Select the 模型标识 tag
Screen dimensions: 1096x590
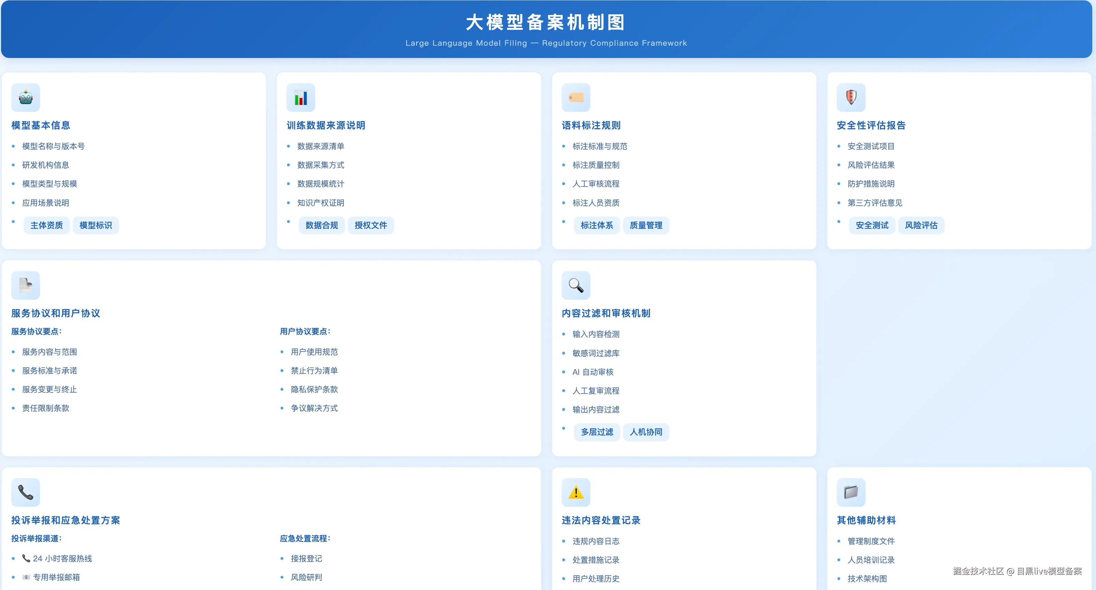(95, 225)
